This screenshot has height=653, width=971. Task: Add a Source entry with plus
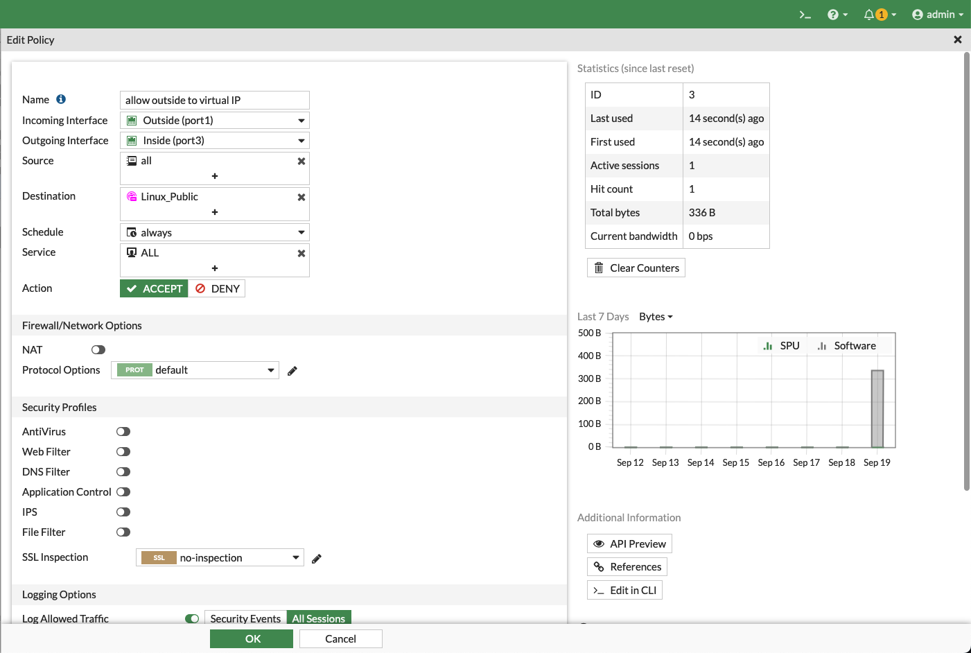(215, 176)
